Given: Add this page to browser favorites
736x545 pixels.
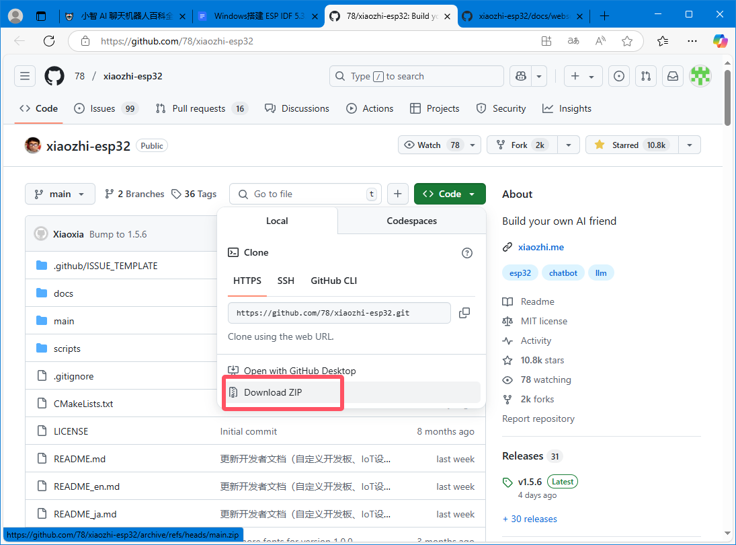Looking at the screenshot, I should click(x=627, y=41).
